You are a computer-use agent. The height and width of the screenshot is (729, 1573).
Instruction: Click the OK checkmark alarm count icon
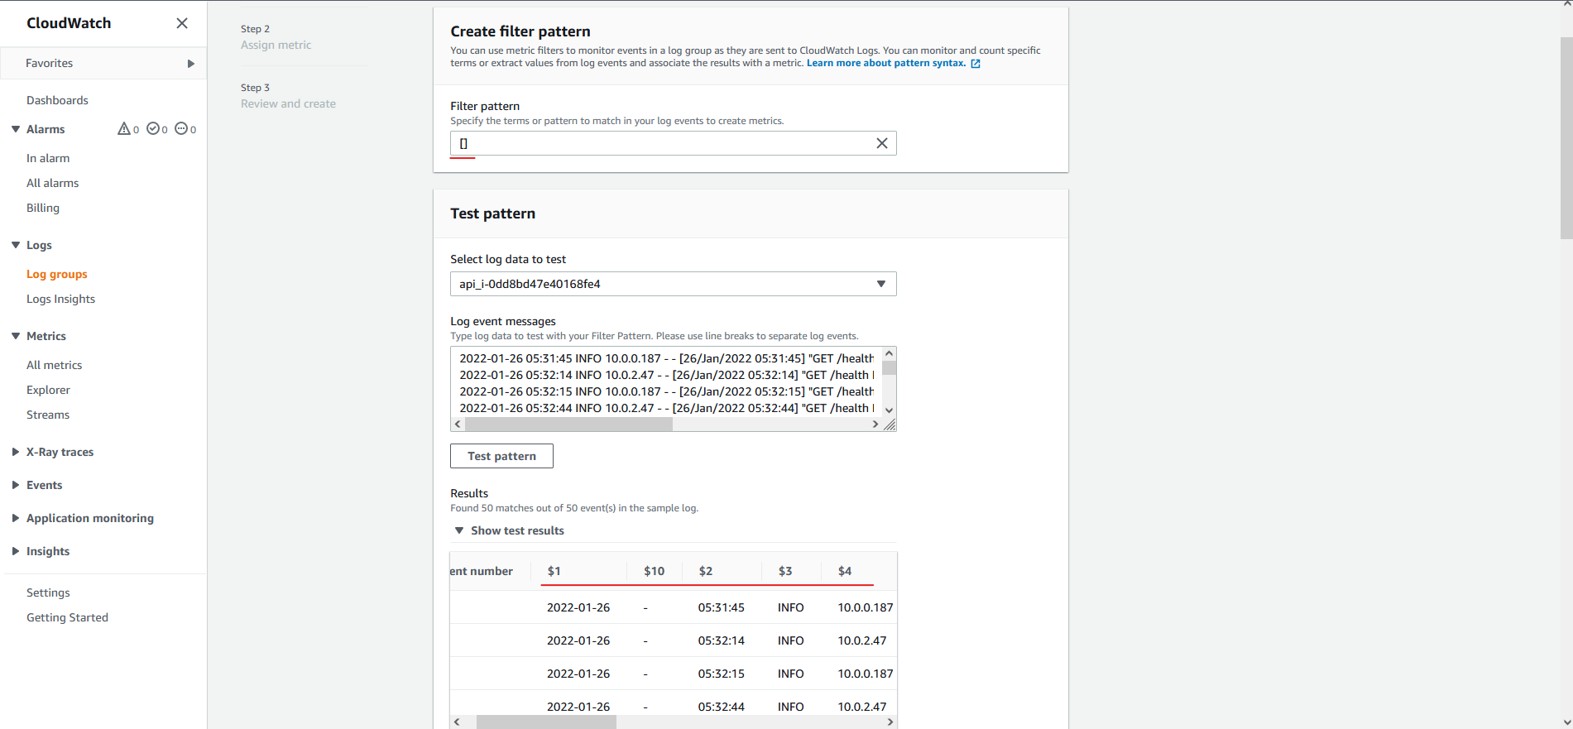153,128
